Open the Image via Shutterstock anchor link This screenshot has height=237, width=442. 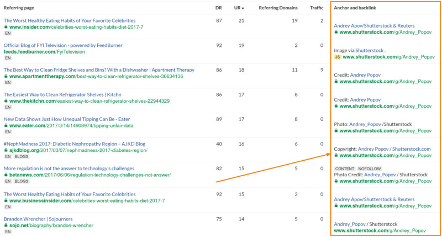click(369, 50)
